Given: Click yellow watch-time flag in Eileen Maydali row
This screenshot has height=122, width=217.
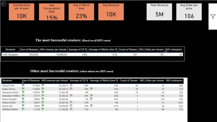Looking at the screenshot, I should point(91,99).
